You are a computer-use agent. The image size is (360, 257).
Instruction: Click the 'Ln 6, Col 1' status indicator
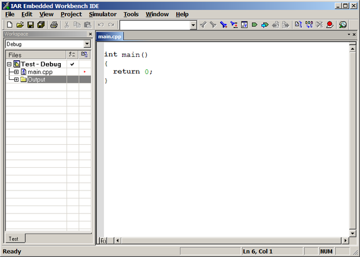[272, 251]
